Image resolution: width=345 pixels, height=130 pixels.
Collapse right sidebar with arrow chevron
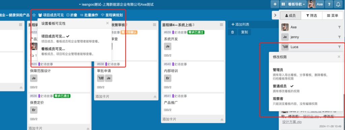coord(275,15)
